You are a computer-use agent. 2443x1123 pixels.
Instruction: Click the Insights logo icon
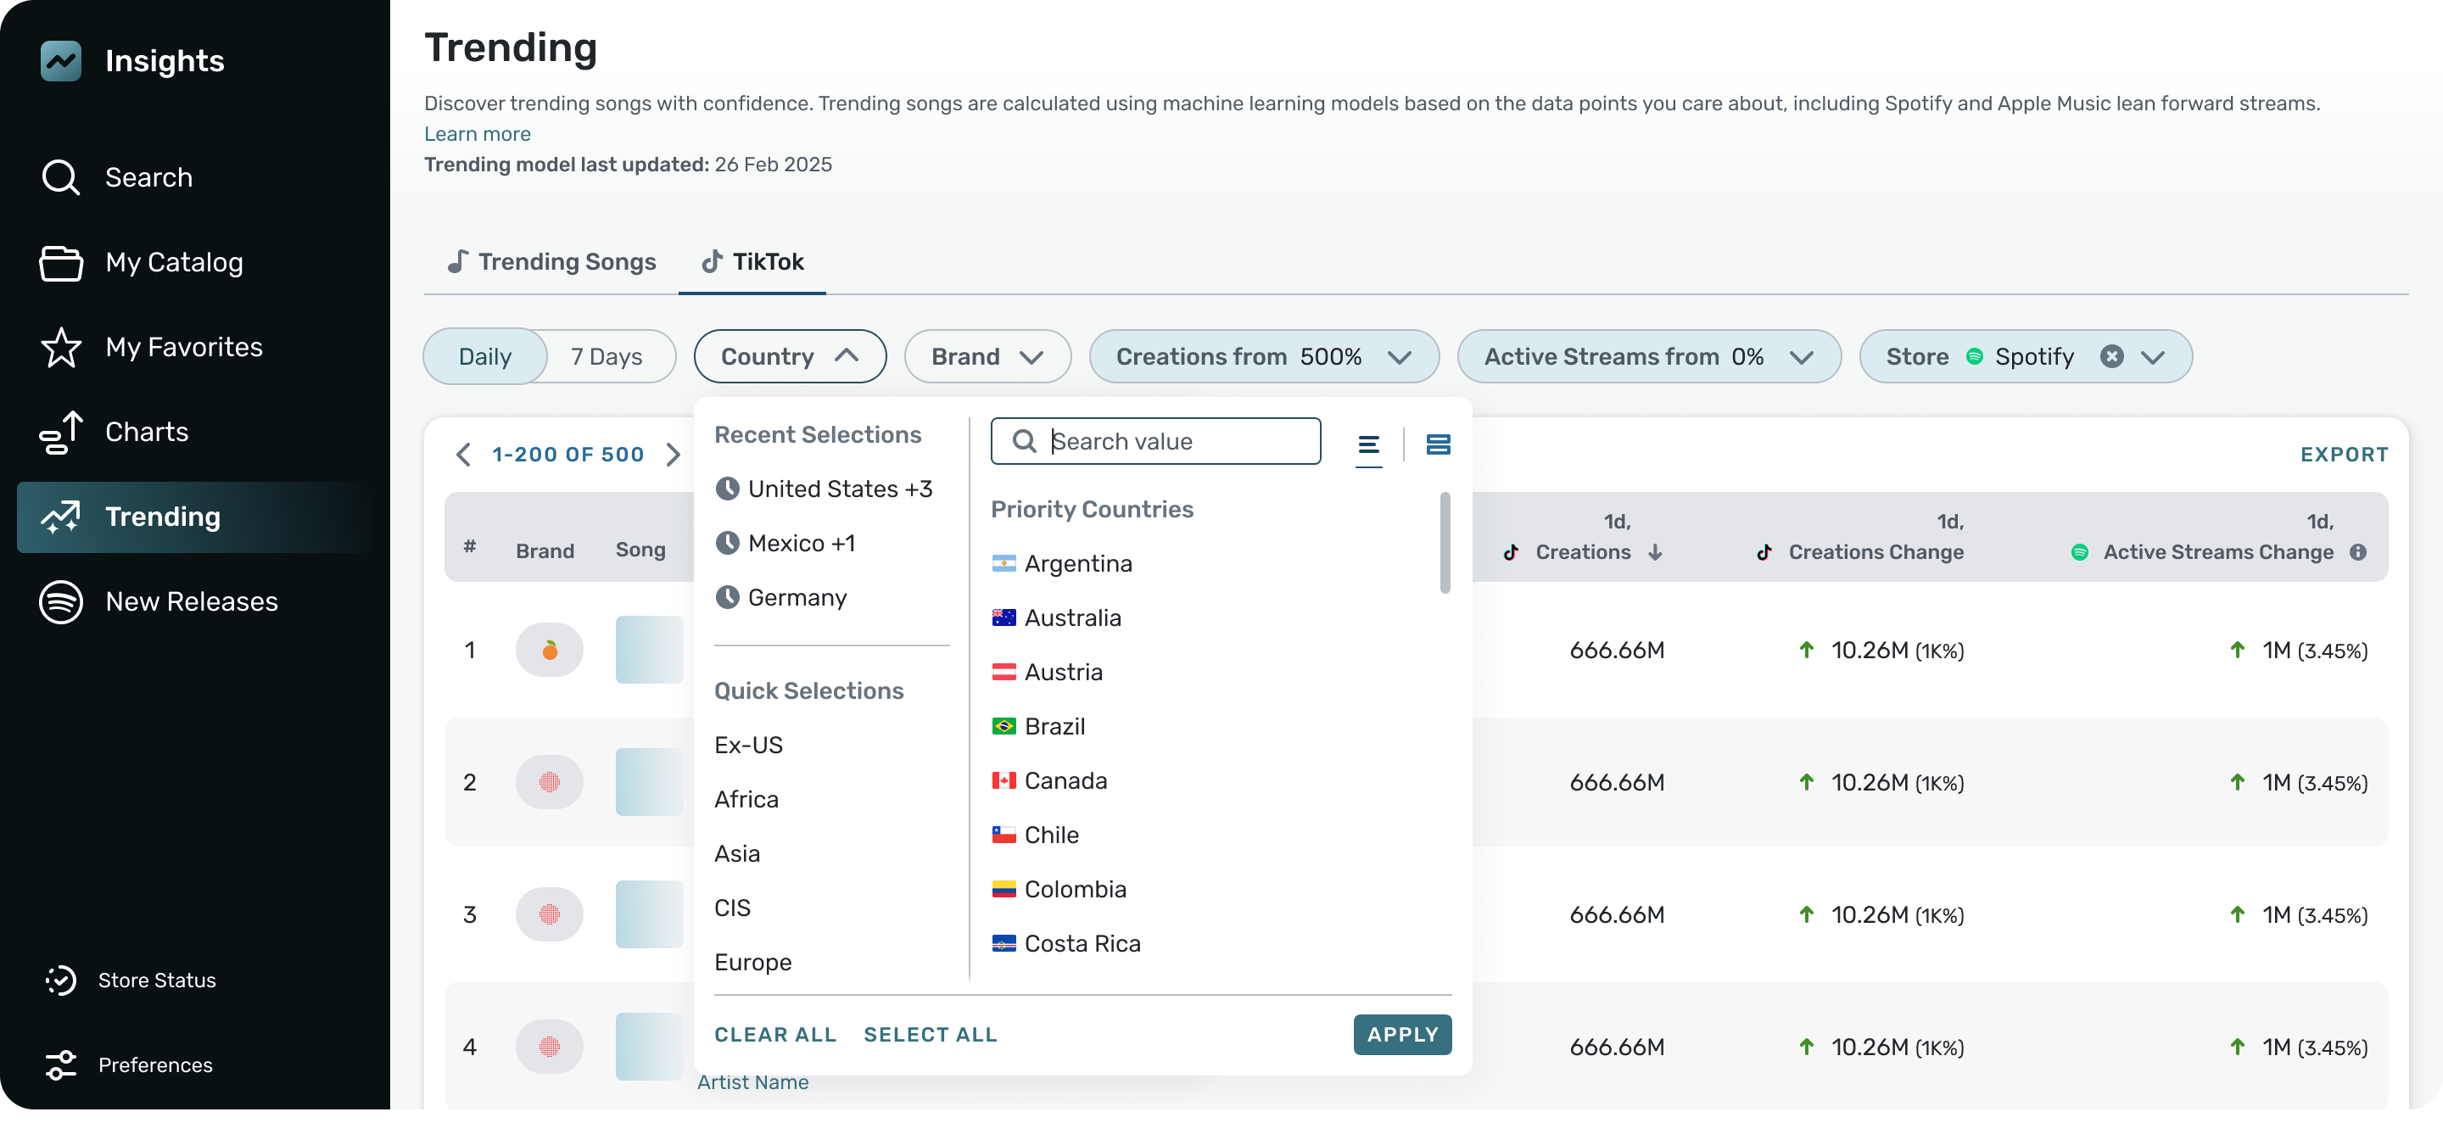tap(61, 61)
